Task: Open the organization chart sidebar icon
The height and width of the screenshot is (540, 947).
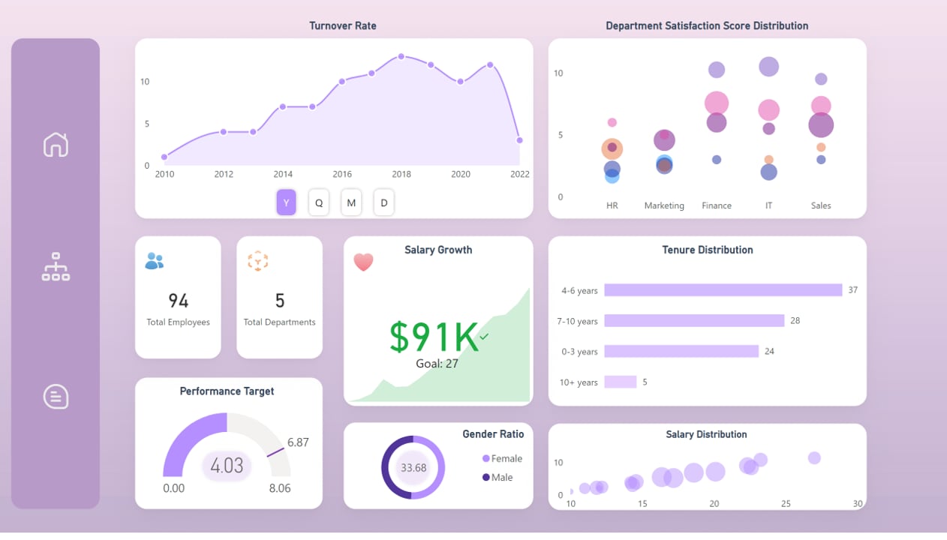Action: (x=56, y=267)
